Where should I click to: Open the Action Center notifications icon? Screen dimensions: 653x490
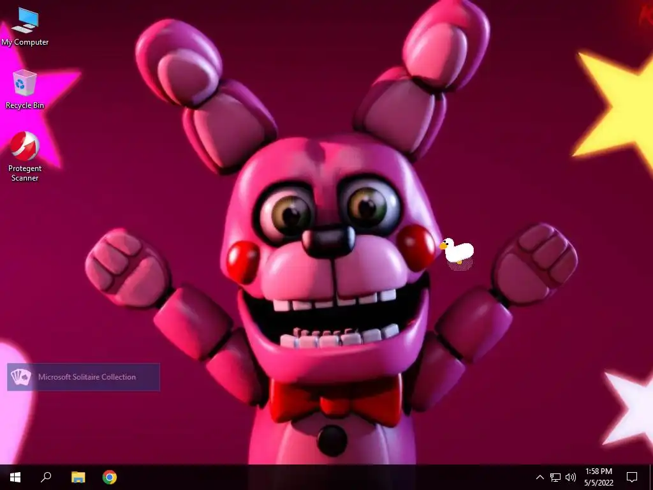(x=632, y=477)
